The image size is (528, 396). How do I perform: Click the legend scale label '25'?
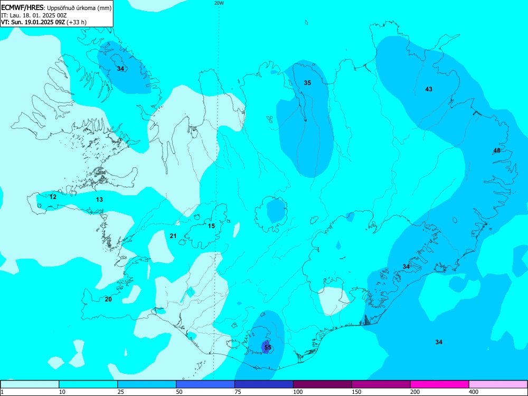(x=121, y=392)
